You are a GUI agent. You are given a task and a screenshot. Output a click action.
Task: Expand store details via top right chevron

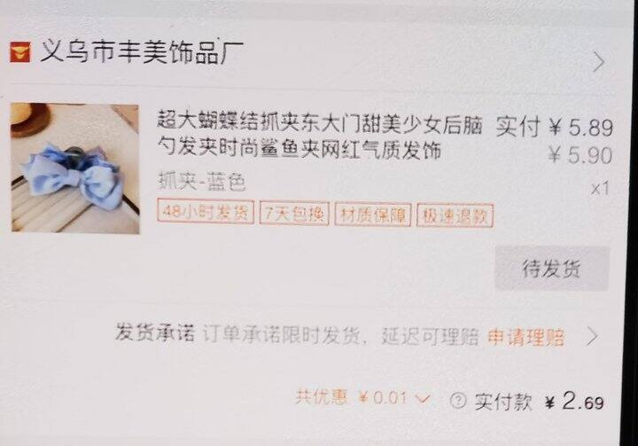tap(598, 62)
